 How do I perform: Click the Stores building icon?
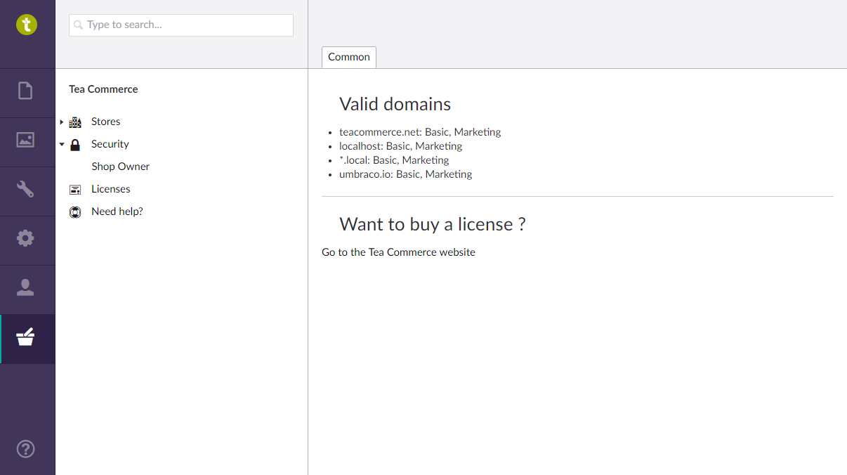pyautogui.click(x=75, y=122)
